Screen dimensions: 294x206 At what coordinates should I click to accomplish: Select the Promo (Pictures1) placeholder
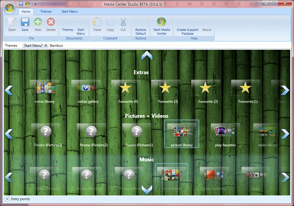pos(139,135)
